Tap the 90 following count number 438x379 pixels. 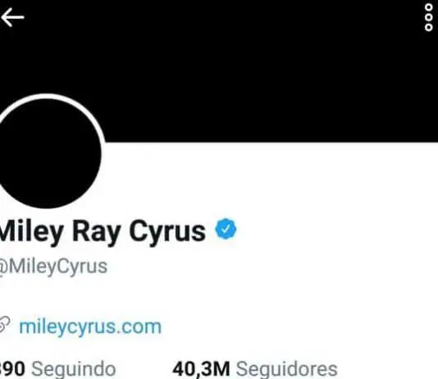point(12,369)
